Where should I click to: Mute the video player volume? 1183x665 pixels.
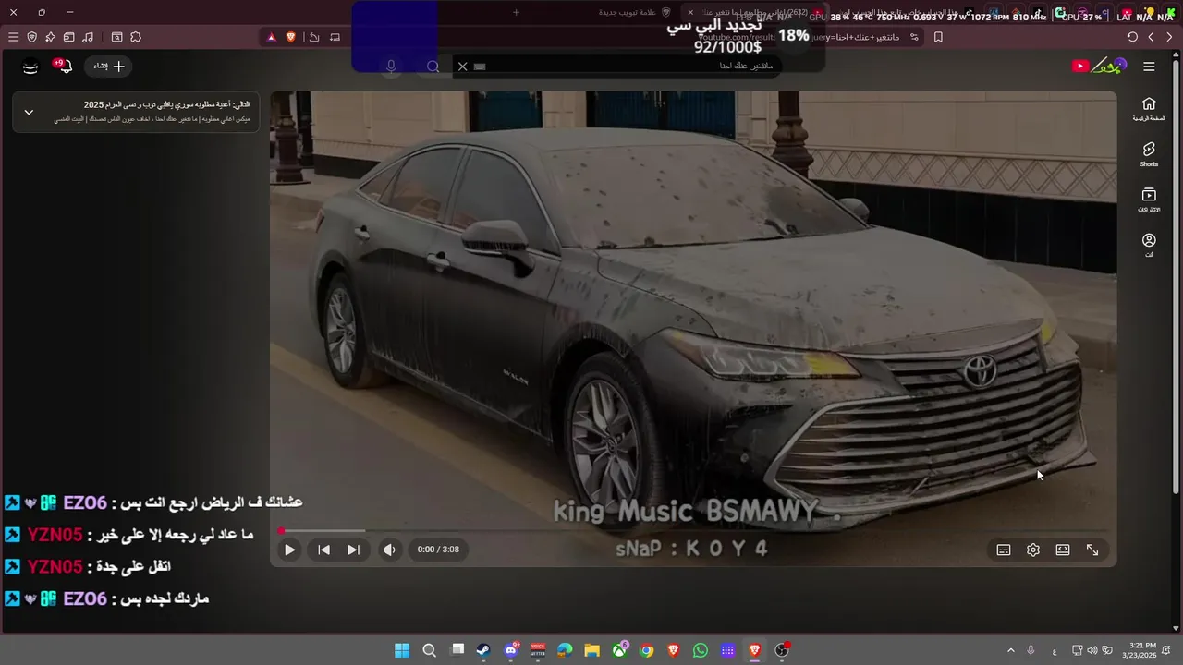click(x=389, y=550)
